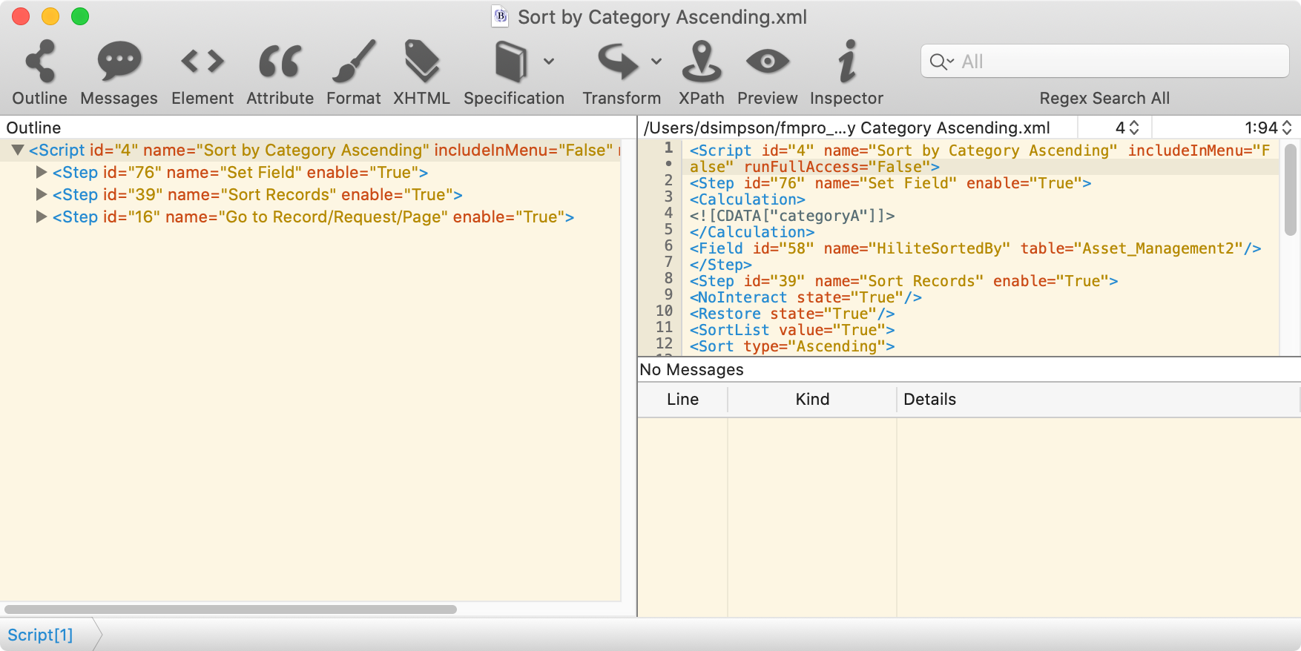Image resolution: width=1301 pixels, height=651 pixels.
Task: Click the Format paintbrush icon
Action: click(x=353, y=62)
